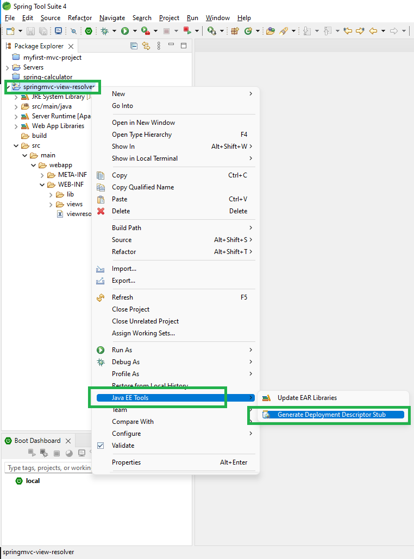Click the Boot Dashboard stop square icon
Image resolution: width=414 pixels, height=559 pixels.
point(57,453)
